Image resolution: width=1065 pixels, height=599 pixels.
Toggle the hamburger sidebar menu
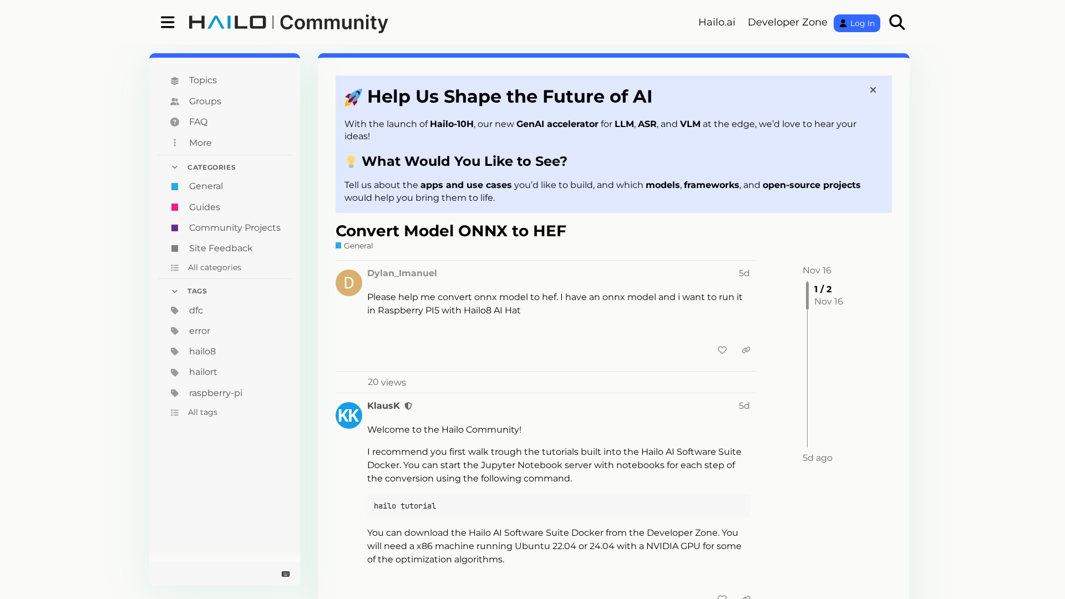(168, 22)
